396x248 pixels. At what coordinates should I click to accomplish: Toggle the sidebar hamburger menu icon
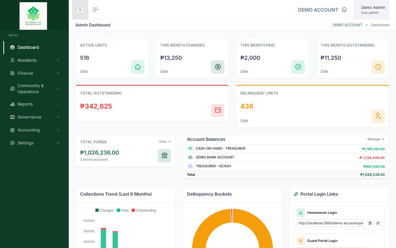[x=95, y=10]
